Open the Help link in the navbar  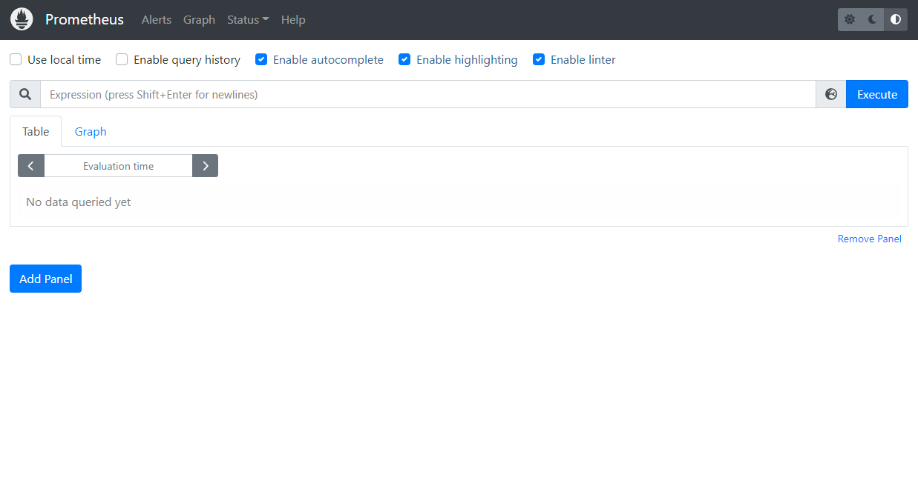point(293,20)
